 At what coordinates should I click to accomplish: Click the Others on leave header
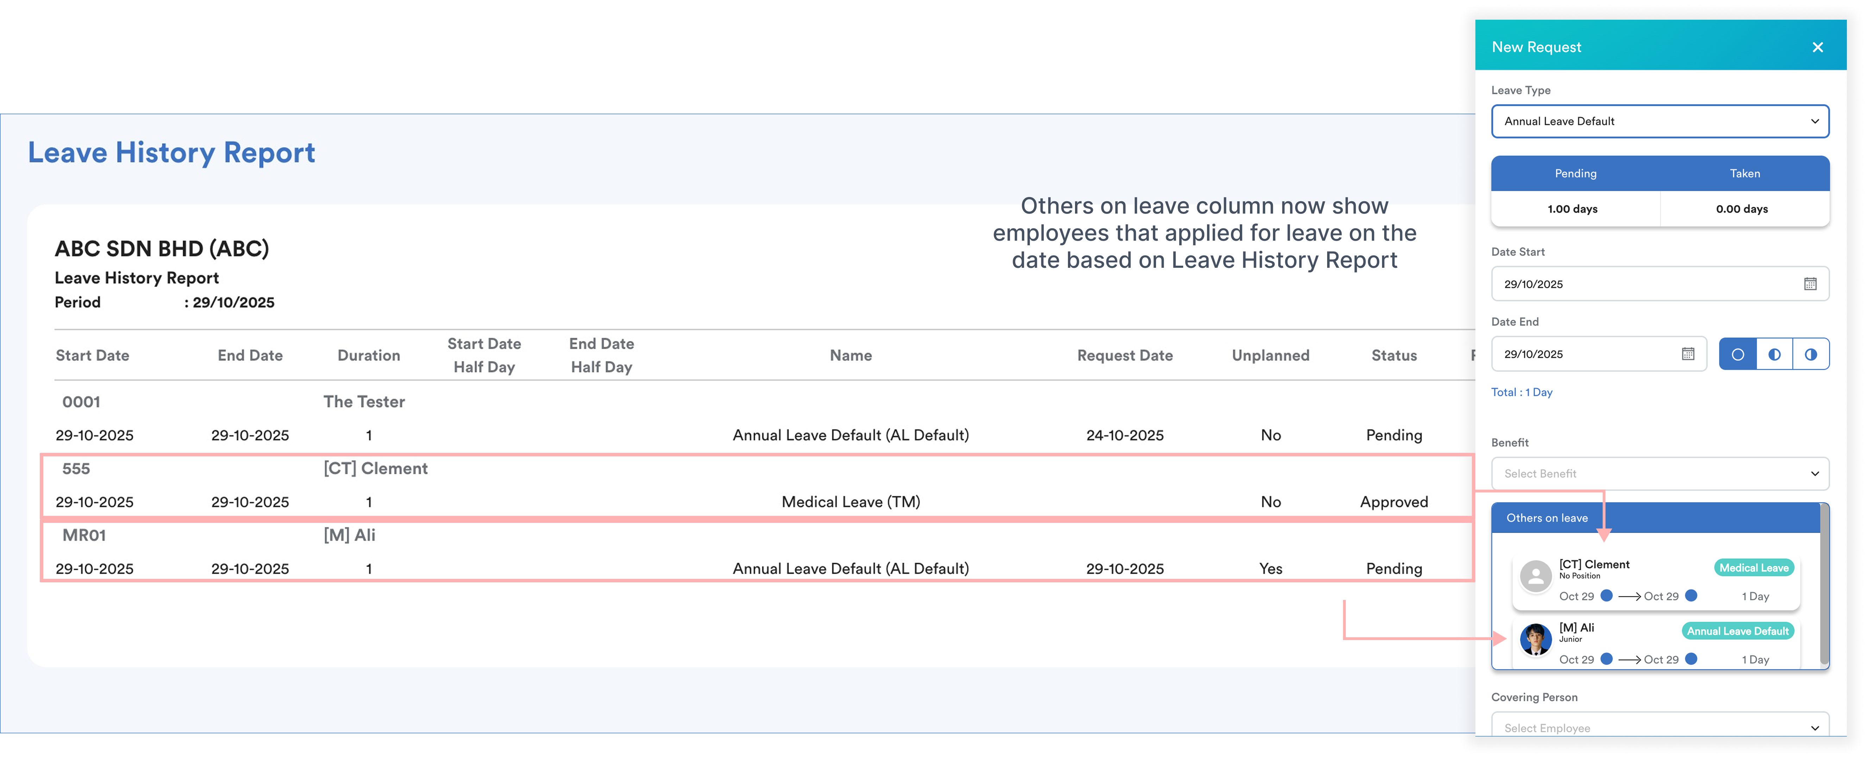point(1547,518)
